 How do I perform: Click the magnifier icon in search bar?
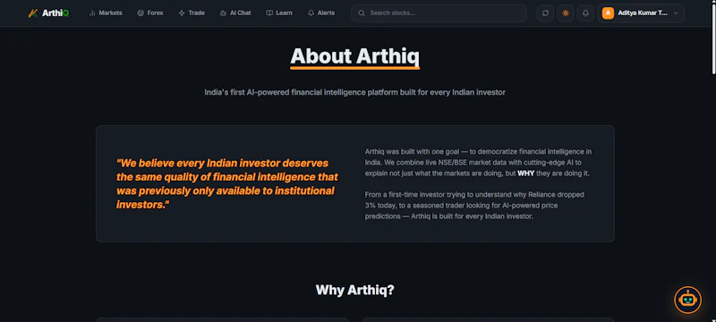[362, 13]
